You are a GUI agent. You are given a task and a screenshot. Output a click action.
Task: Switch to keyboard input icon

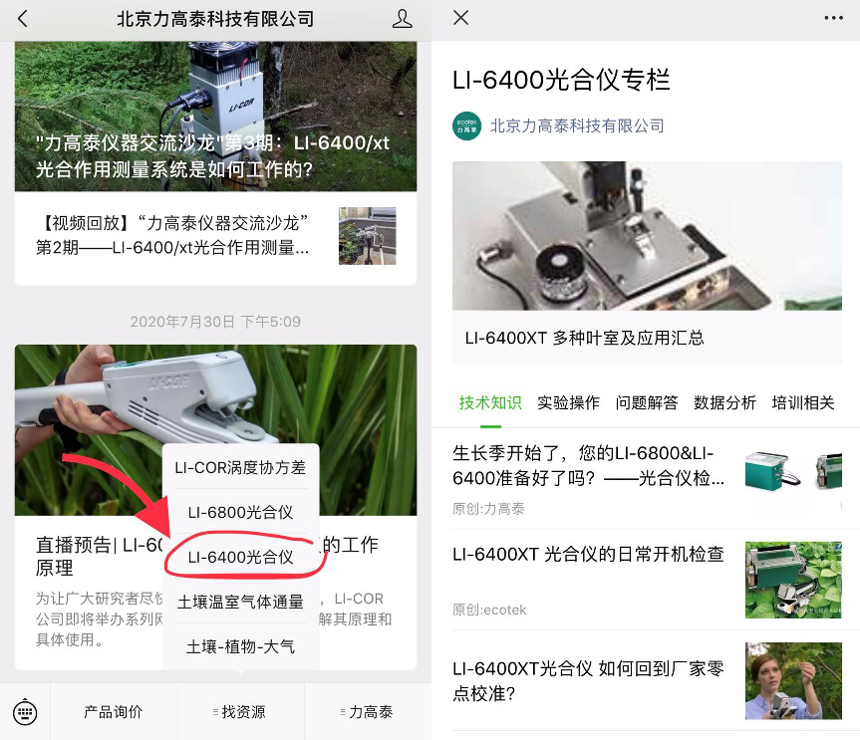[x=25, y=712]
